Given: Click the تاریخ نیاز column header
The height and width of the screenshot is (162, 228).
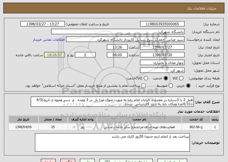Looking at the screenshot, I should (x=23, y=119).
